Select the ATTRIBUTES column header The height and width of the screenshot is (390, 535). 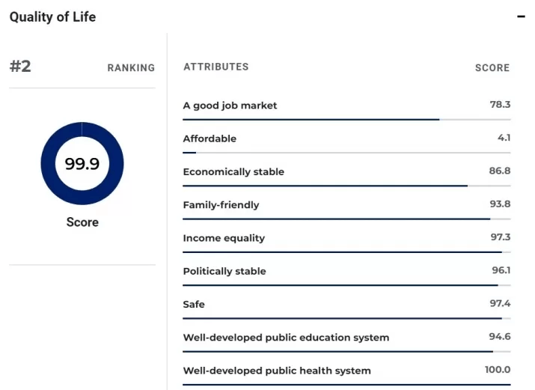215,67
